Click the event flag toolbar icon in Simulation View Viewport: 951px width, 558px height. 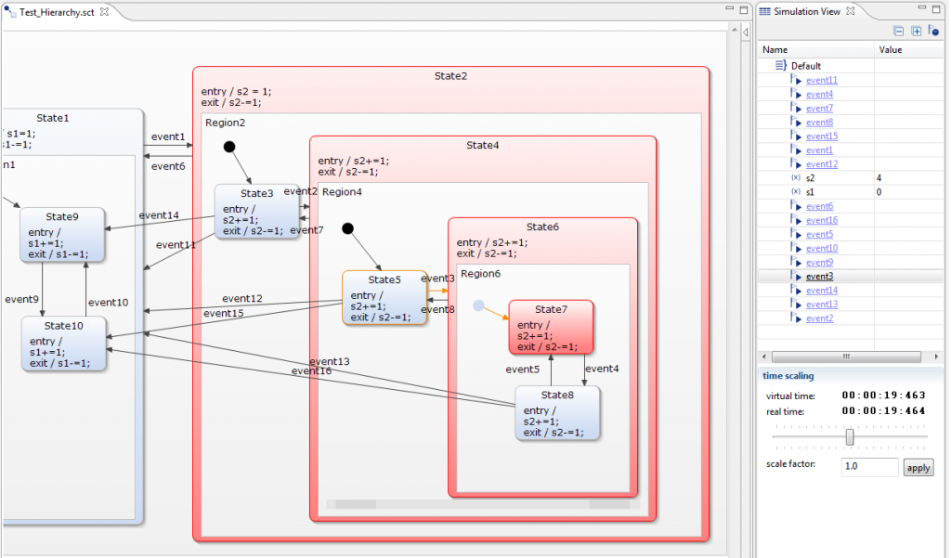pyautogui.click(x=933, y=31)
